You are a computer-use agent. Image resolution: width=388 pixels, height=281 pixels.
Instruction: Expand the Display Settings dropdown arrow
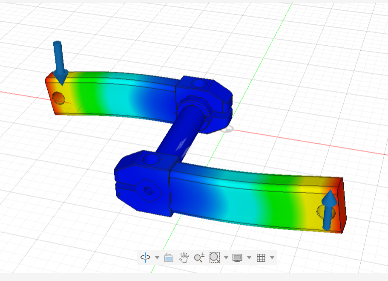pyautogui.click(x=249, y=258)
